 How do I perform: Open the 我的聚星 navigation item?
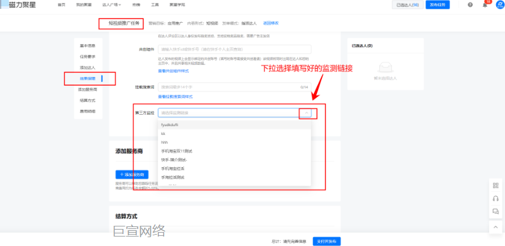pos(84,5)
